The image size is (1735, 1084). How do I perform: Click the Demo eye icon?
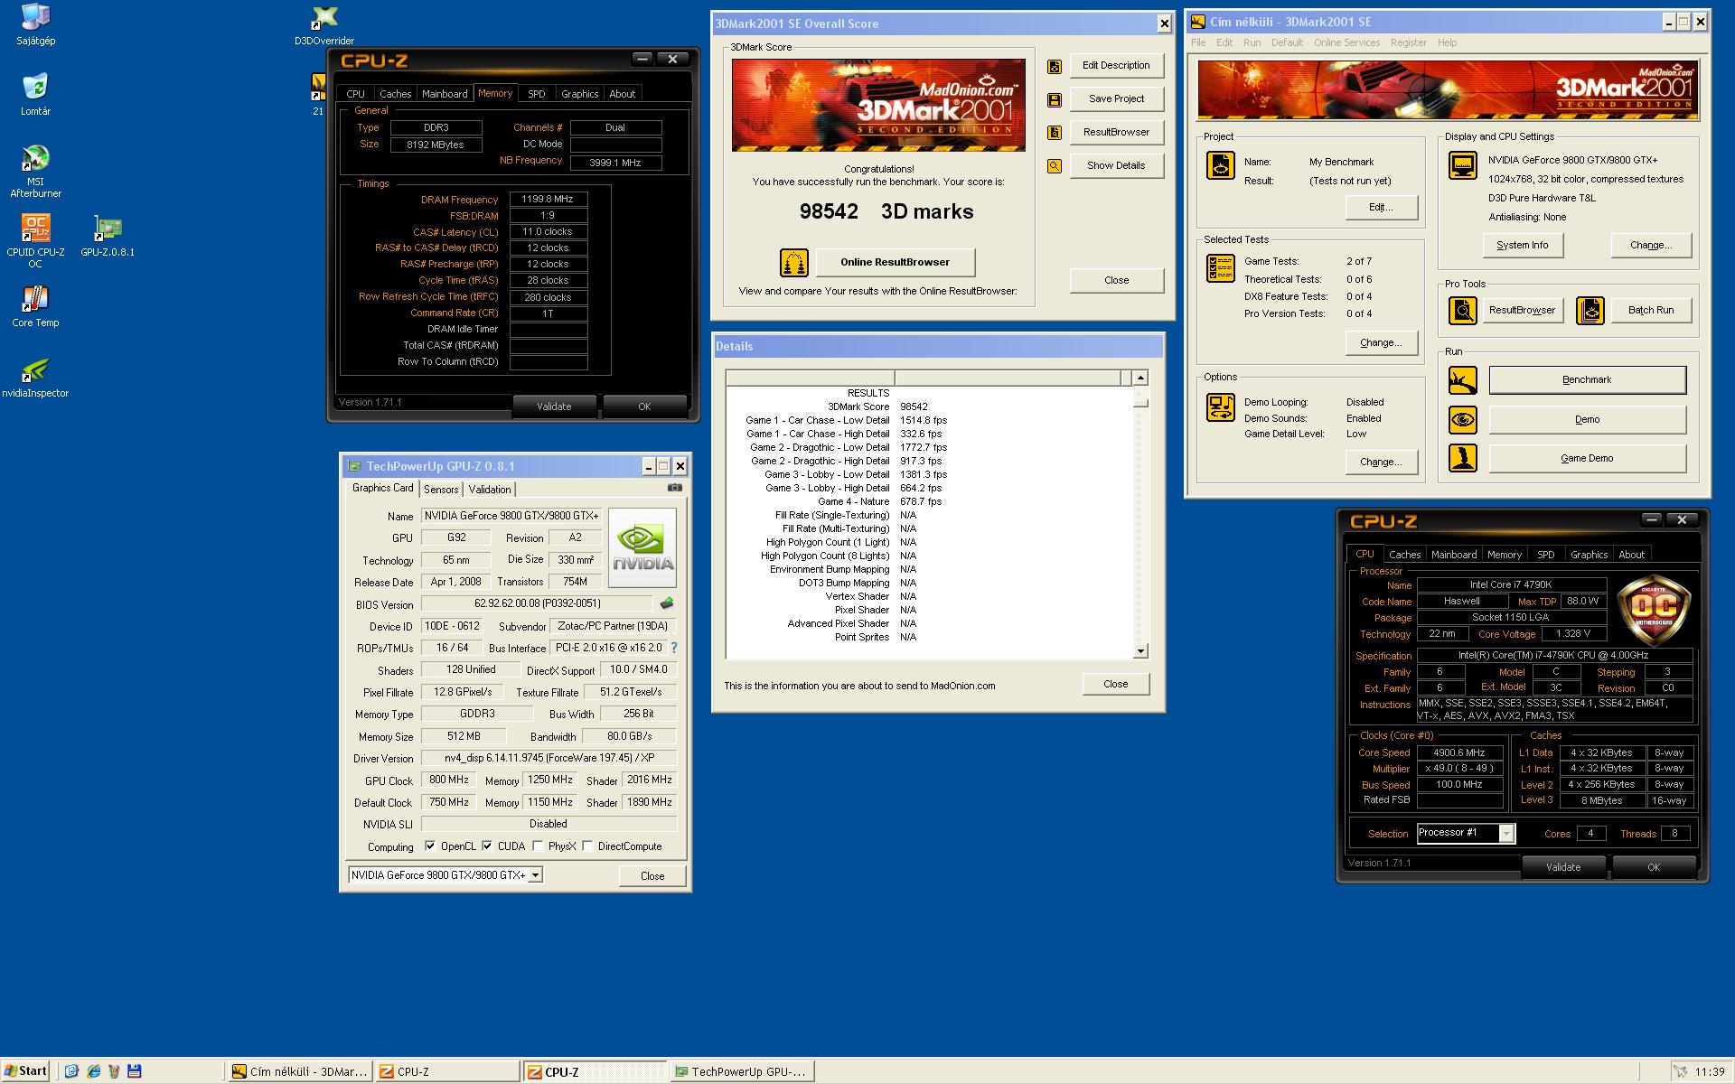(1462, 420)
